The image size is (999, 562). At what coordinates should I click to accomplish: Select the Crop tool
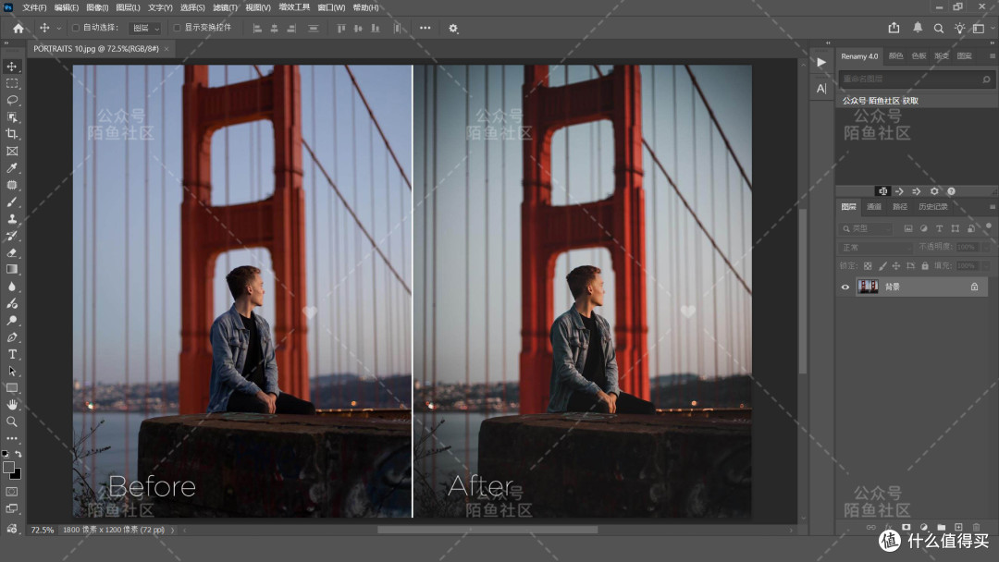pyautogui.click(x=12, y=134)
